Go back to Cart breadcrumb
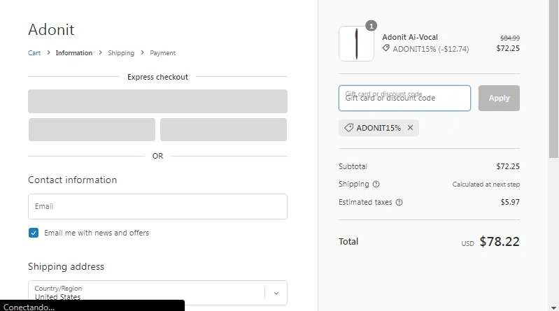The width and height of the screenshot is (559, 311). (x=34, y=53)
